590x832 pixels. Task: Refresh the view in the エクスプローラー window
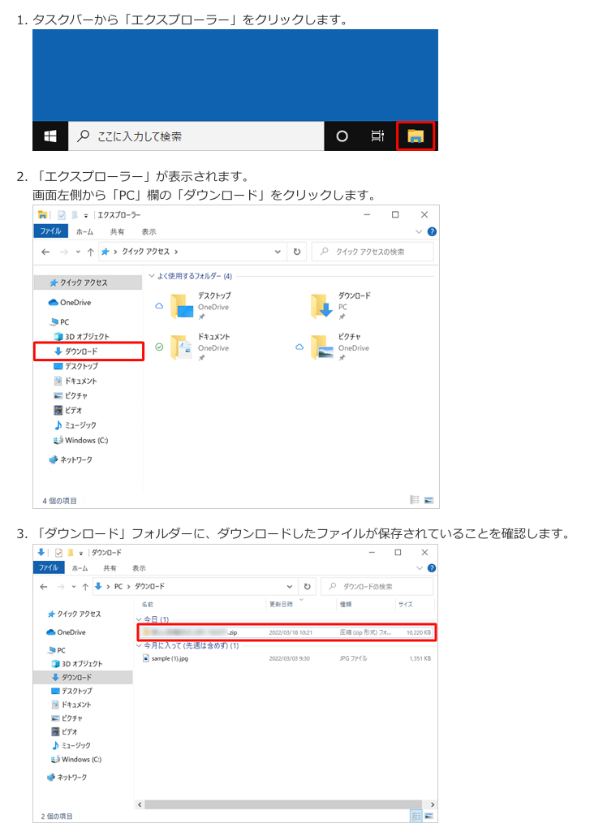297,252
